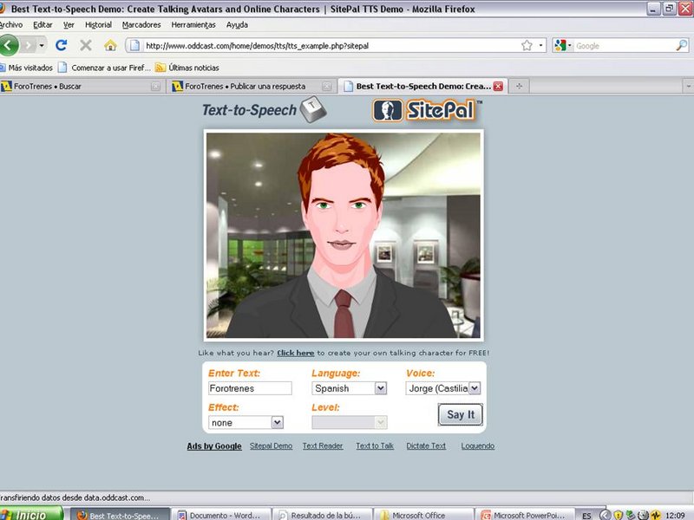The image size is (694, 520).
Task: Click the ES language indicator in tray
Action: coord(586,516)
